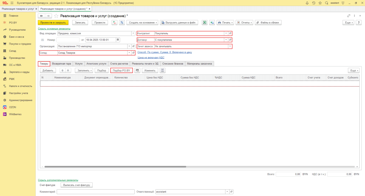Switch to Возвратная тара tab

coord(61,63)
